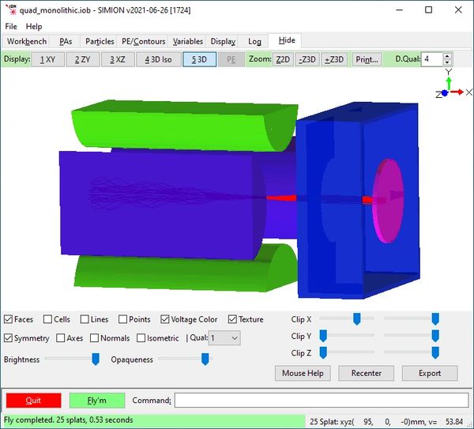The image size is (474, 429).
Task: Open the Qual dropdown
Action: point(224,337)
